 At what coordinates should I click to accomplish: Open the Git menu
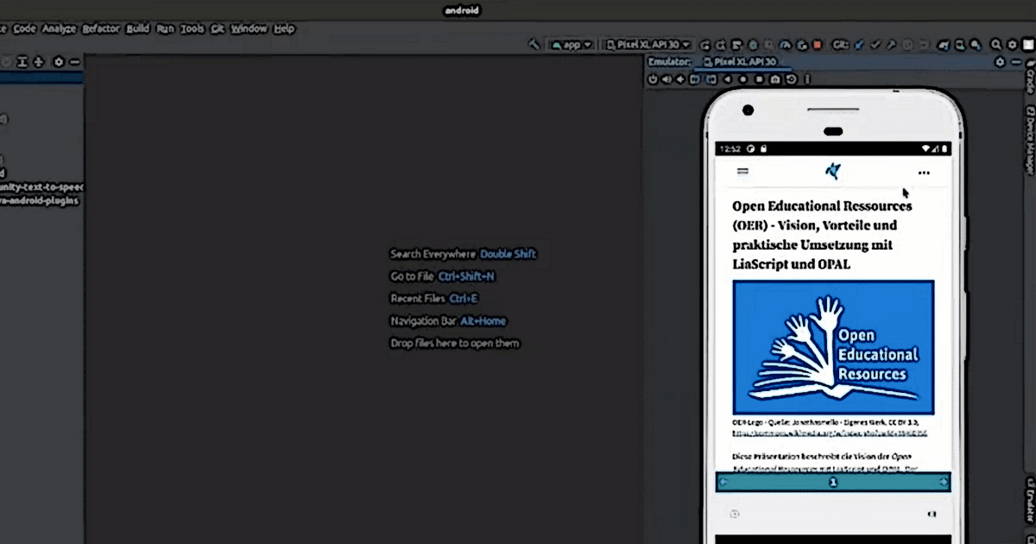[218, 28]
